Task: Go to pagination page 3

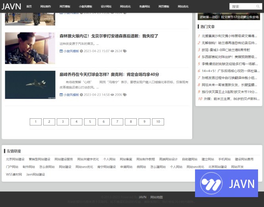Action: pos(63,122)
